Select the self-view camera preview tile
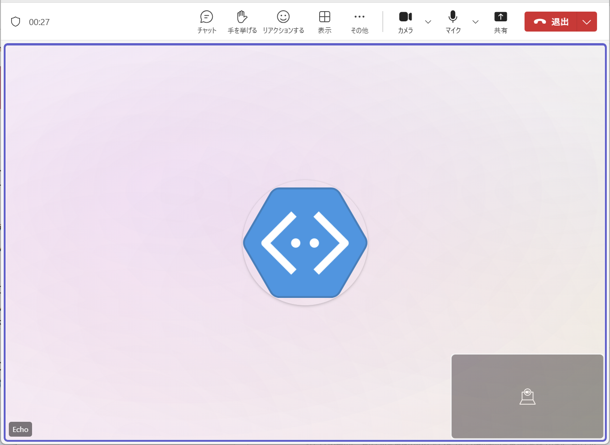This screenshot has width=610, height=445. (527, 396)
